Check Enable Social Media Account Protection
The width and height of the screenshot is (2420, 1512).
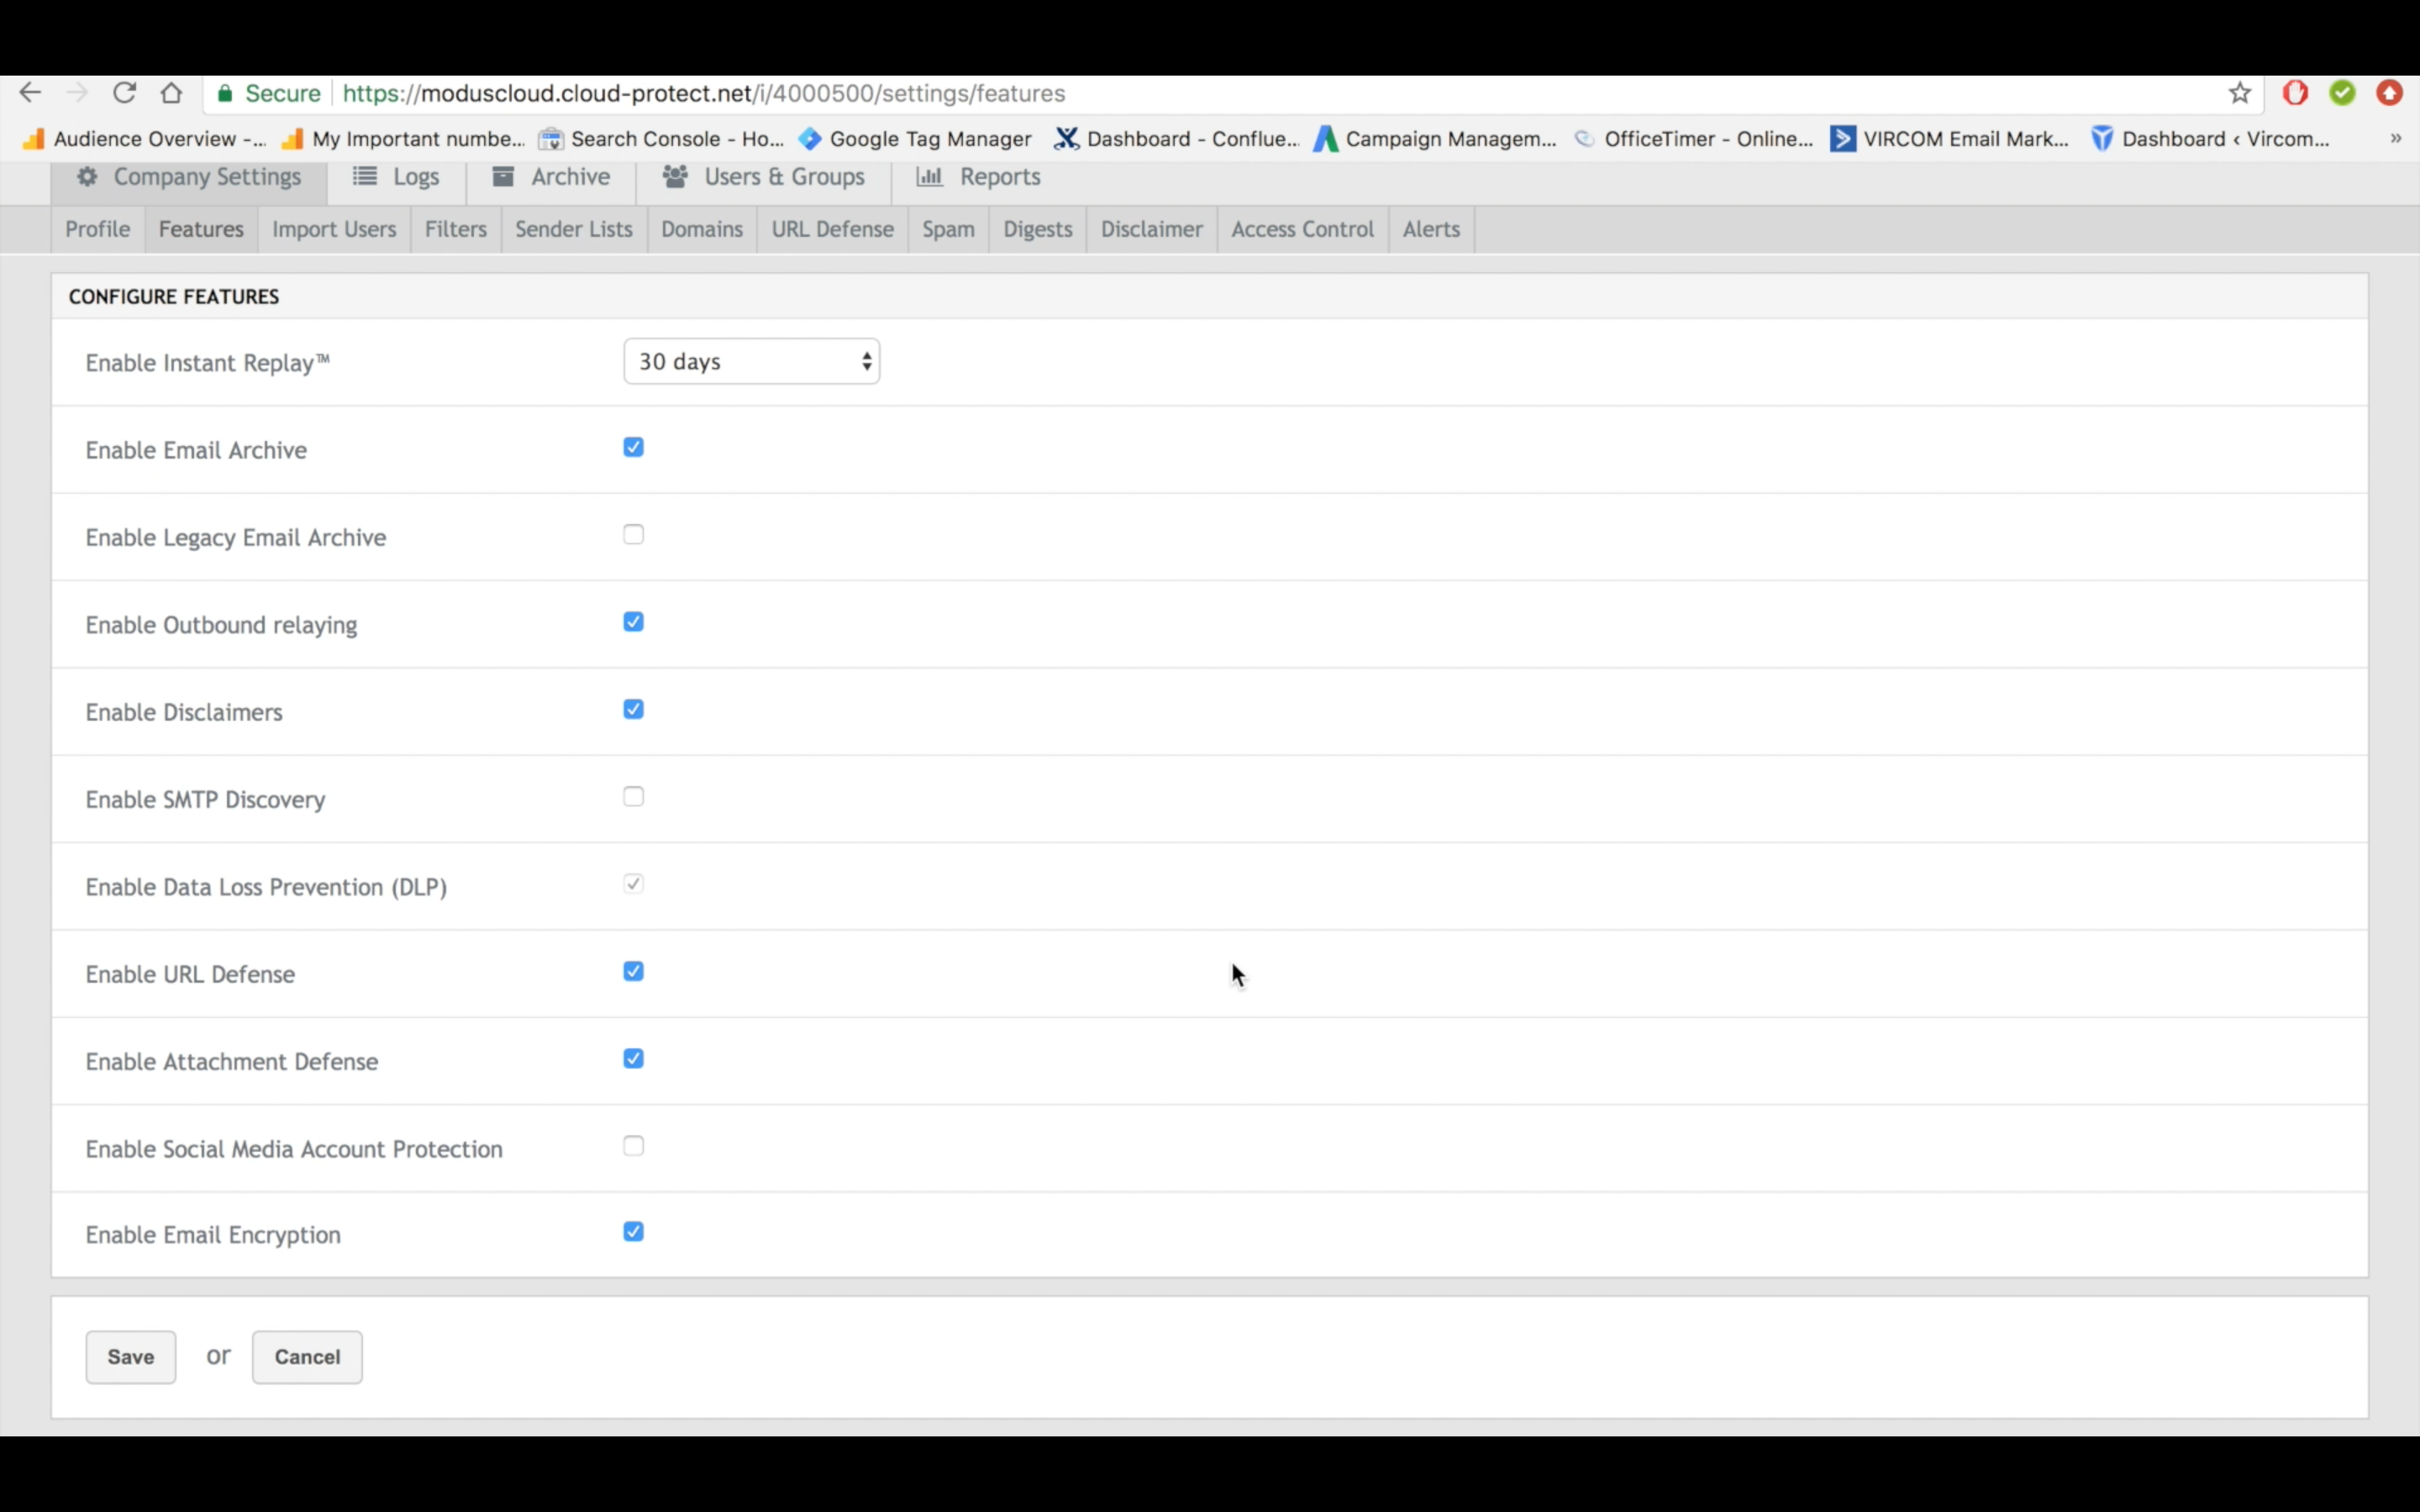pos(633,1146)
